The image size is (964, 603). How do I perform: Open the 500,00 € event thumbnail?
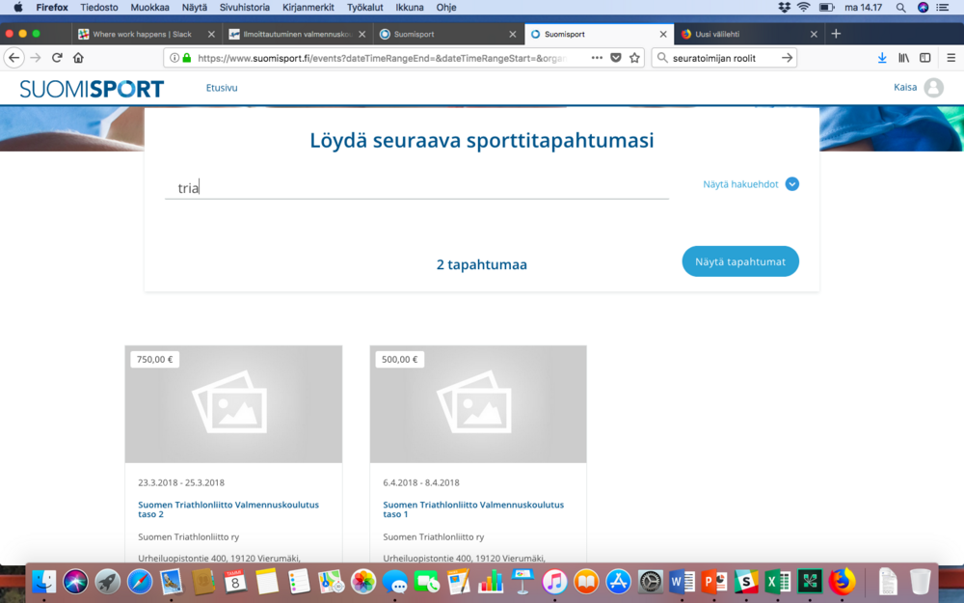[478, 404]
